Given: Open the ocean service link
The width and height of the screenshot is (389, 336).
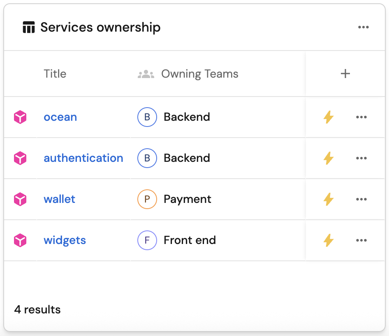Looking at the screenshot, I should click(60, 117).
